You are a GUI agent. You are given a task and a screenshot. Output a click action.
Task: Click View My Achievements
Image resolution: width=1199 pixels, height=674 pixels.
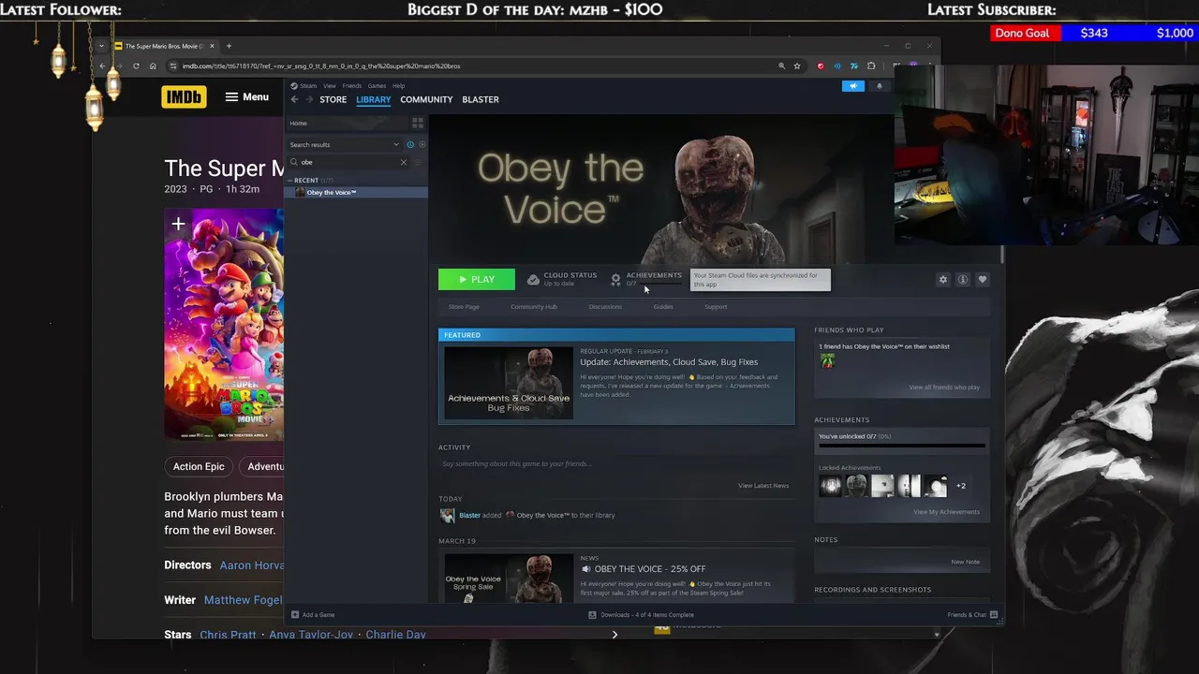pos(946,512)
